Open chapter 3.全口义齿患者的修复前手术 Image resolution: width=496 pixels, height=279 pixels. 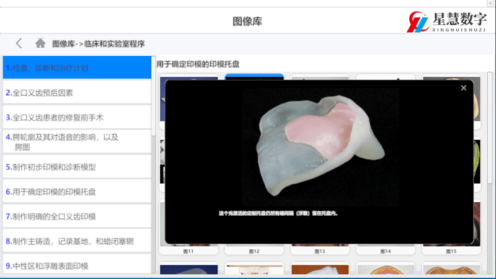click(77, 117)
